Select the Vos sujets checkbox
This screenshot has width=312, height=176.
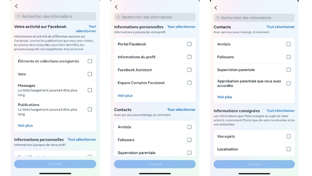click(x=288, y=136)
